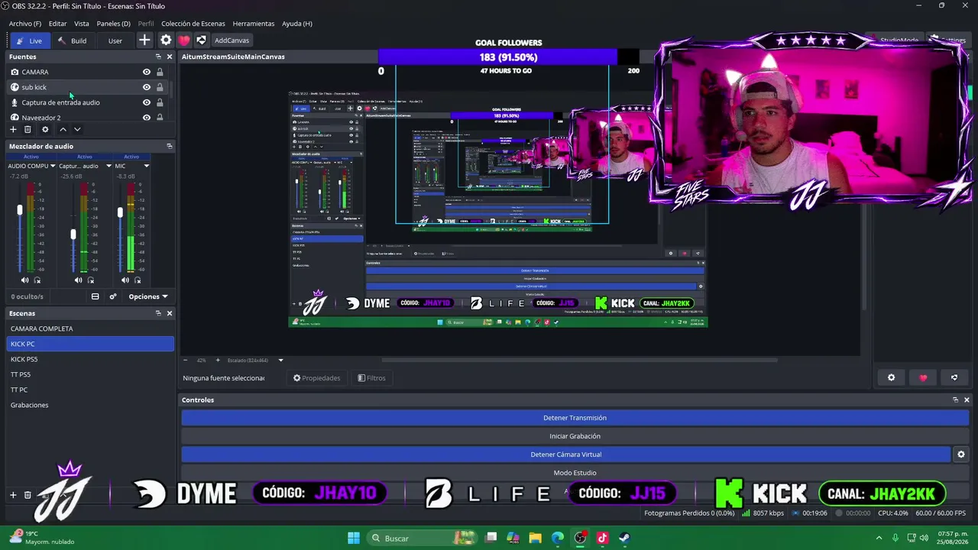Open AUDIO COMPU channel dropdown arrow

[x=53, y=166]
